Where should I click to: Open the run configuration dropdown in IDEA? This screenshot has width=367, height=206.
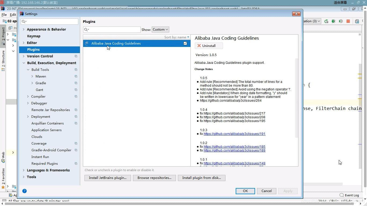click(312, 21)
